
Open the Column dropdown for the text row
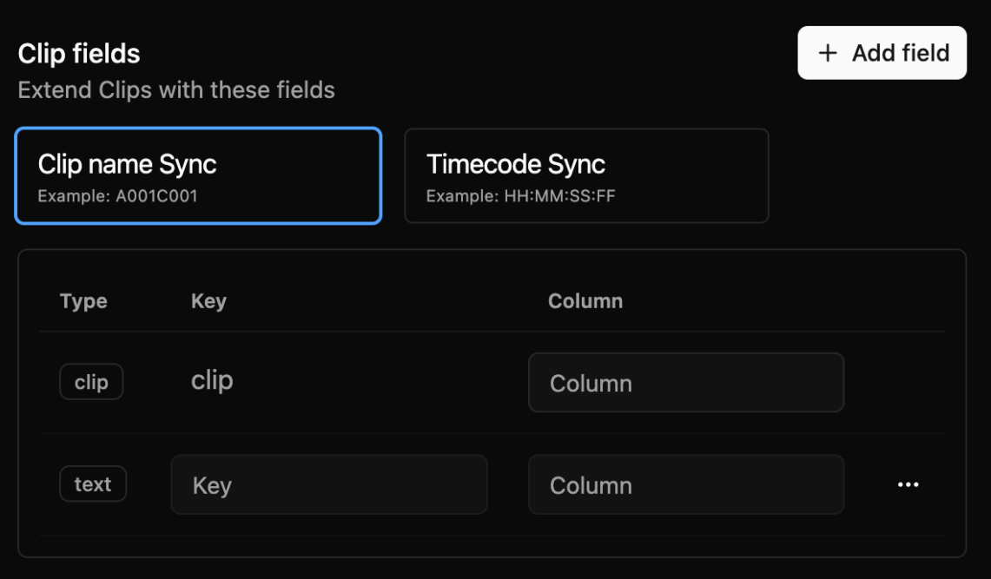[x=686, y=484]
